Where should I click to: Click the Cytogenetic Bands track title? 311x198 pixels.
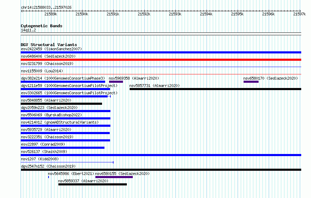[42, 26]
